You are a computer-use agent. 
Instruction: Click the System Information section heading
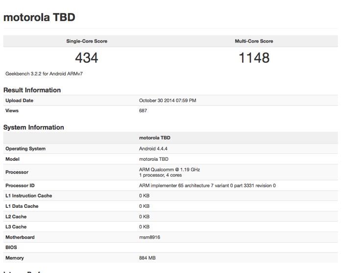(x=34, y=127)
